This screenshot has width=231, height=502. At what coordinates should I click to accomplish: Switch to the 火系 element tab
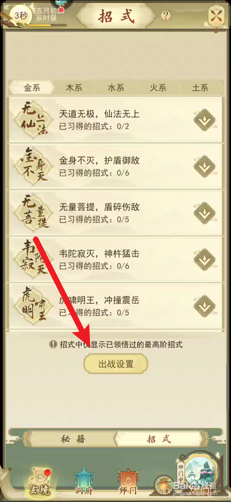click(x=158, y=88)
